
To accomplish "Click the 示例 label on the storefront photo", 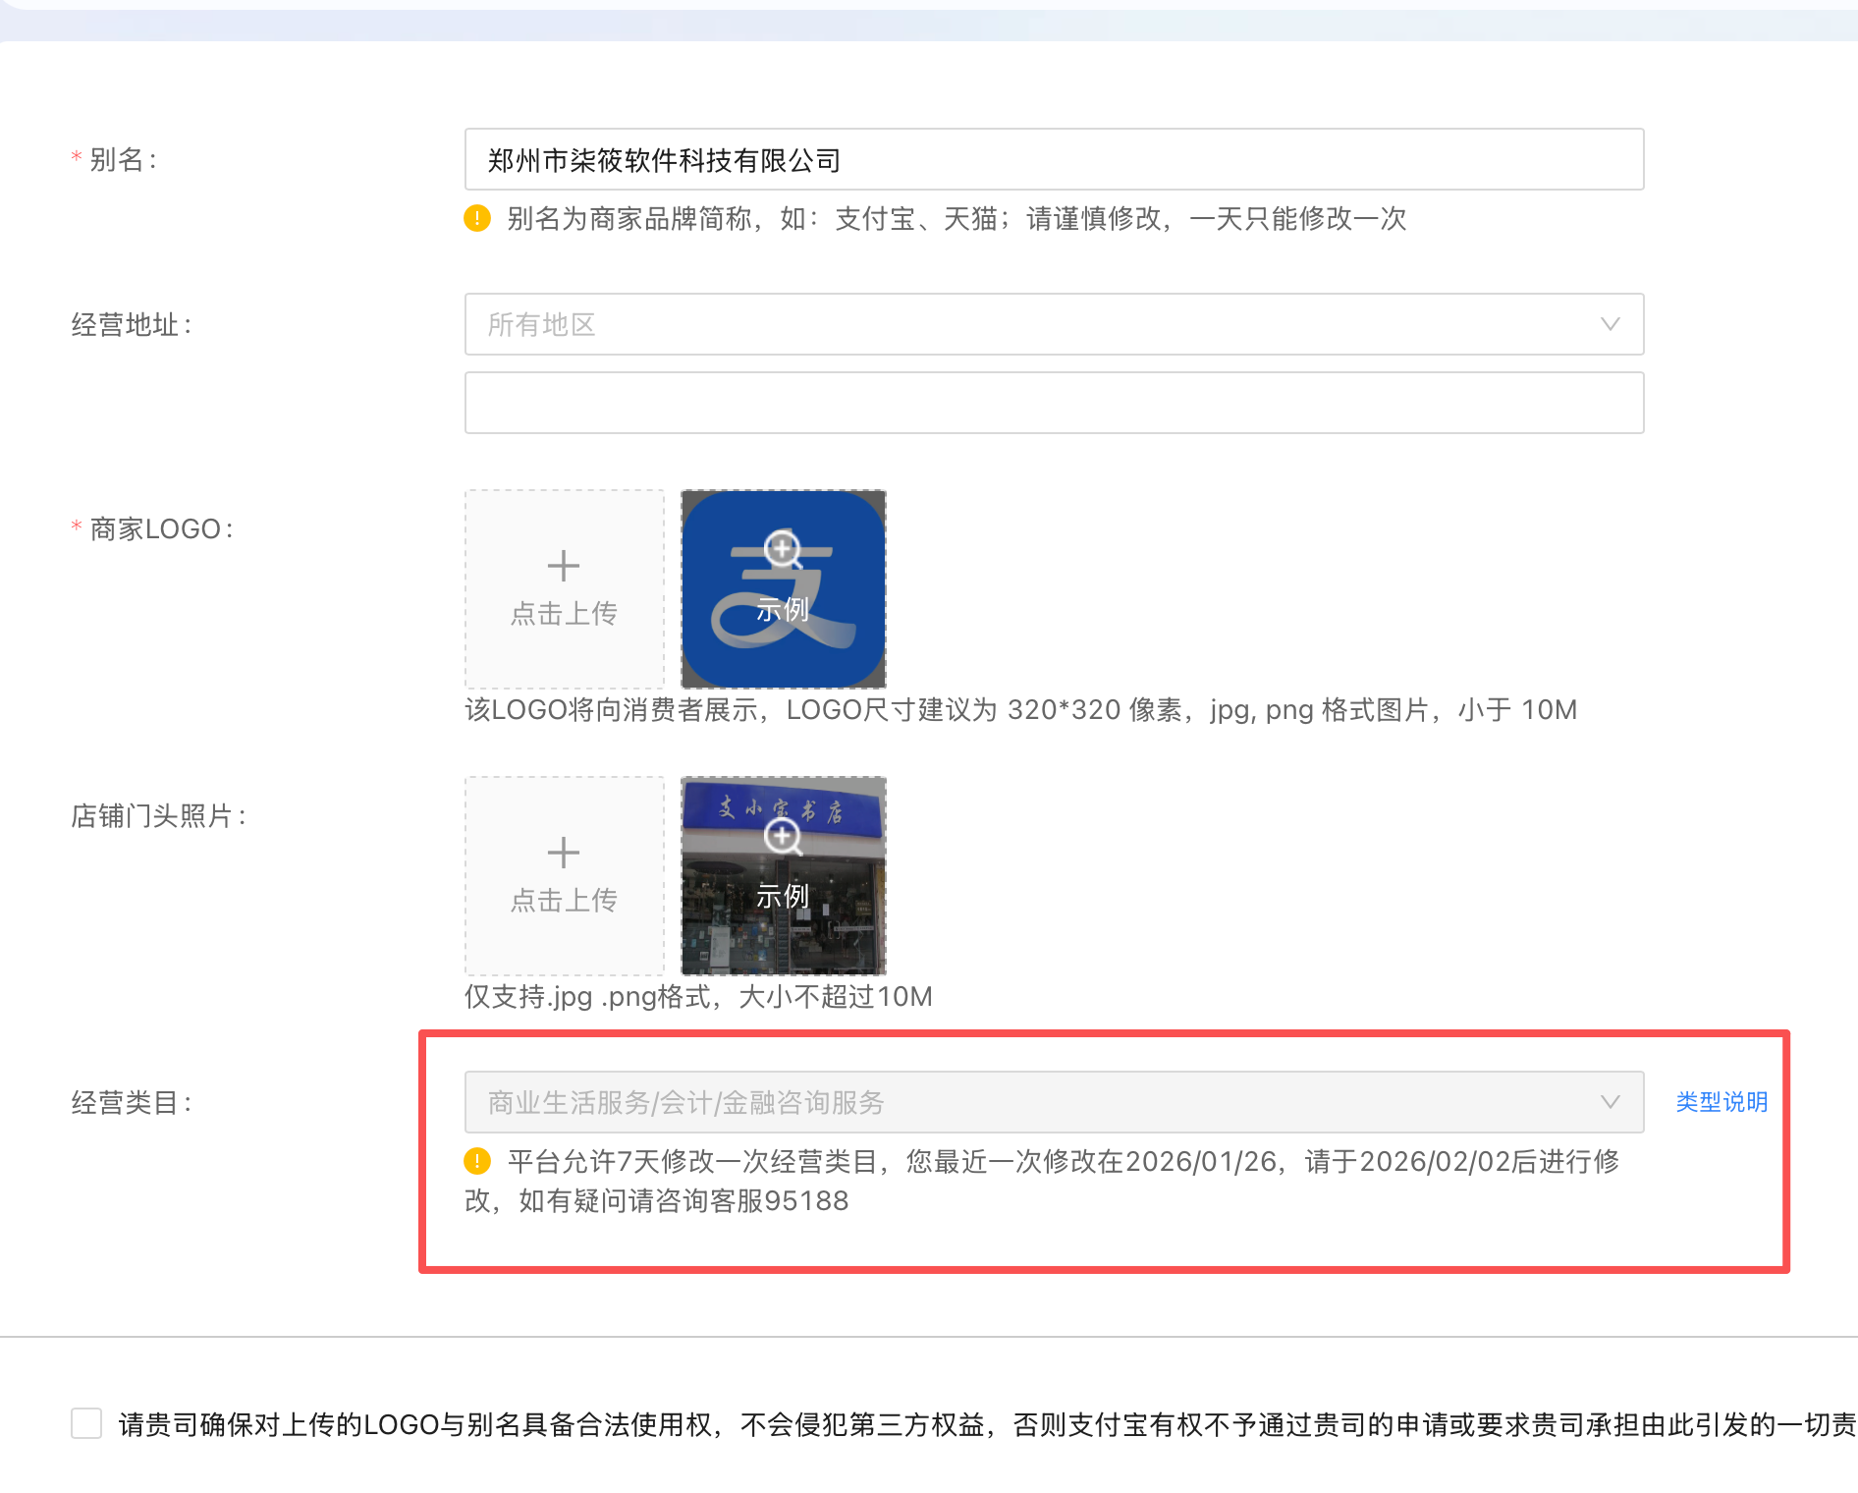I will tap(783, 896).
